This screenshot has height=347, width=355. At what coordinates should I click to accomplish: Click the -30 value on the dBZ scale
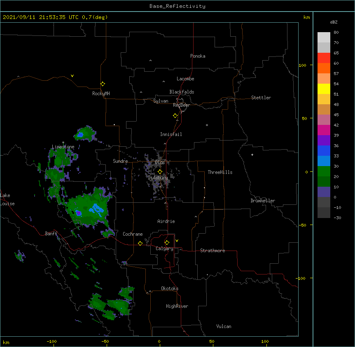pyautogui.click(x=337, y=218)
